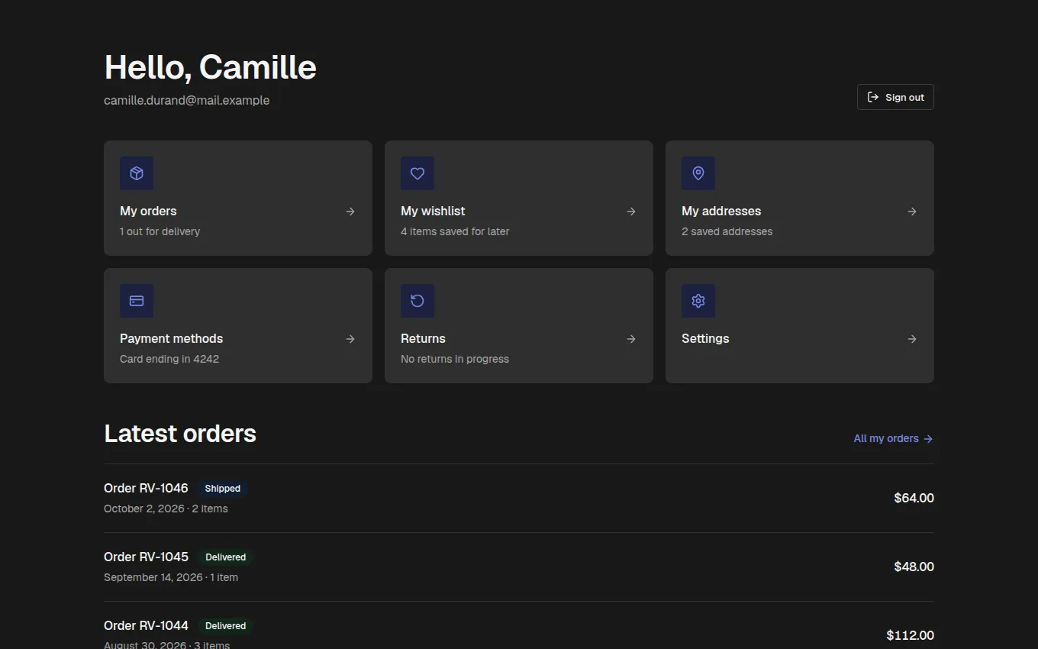Viewport: 1038px width, 649px height.
Task: Click the package icon on My orders card
Action: coord(137,173)
